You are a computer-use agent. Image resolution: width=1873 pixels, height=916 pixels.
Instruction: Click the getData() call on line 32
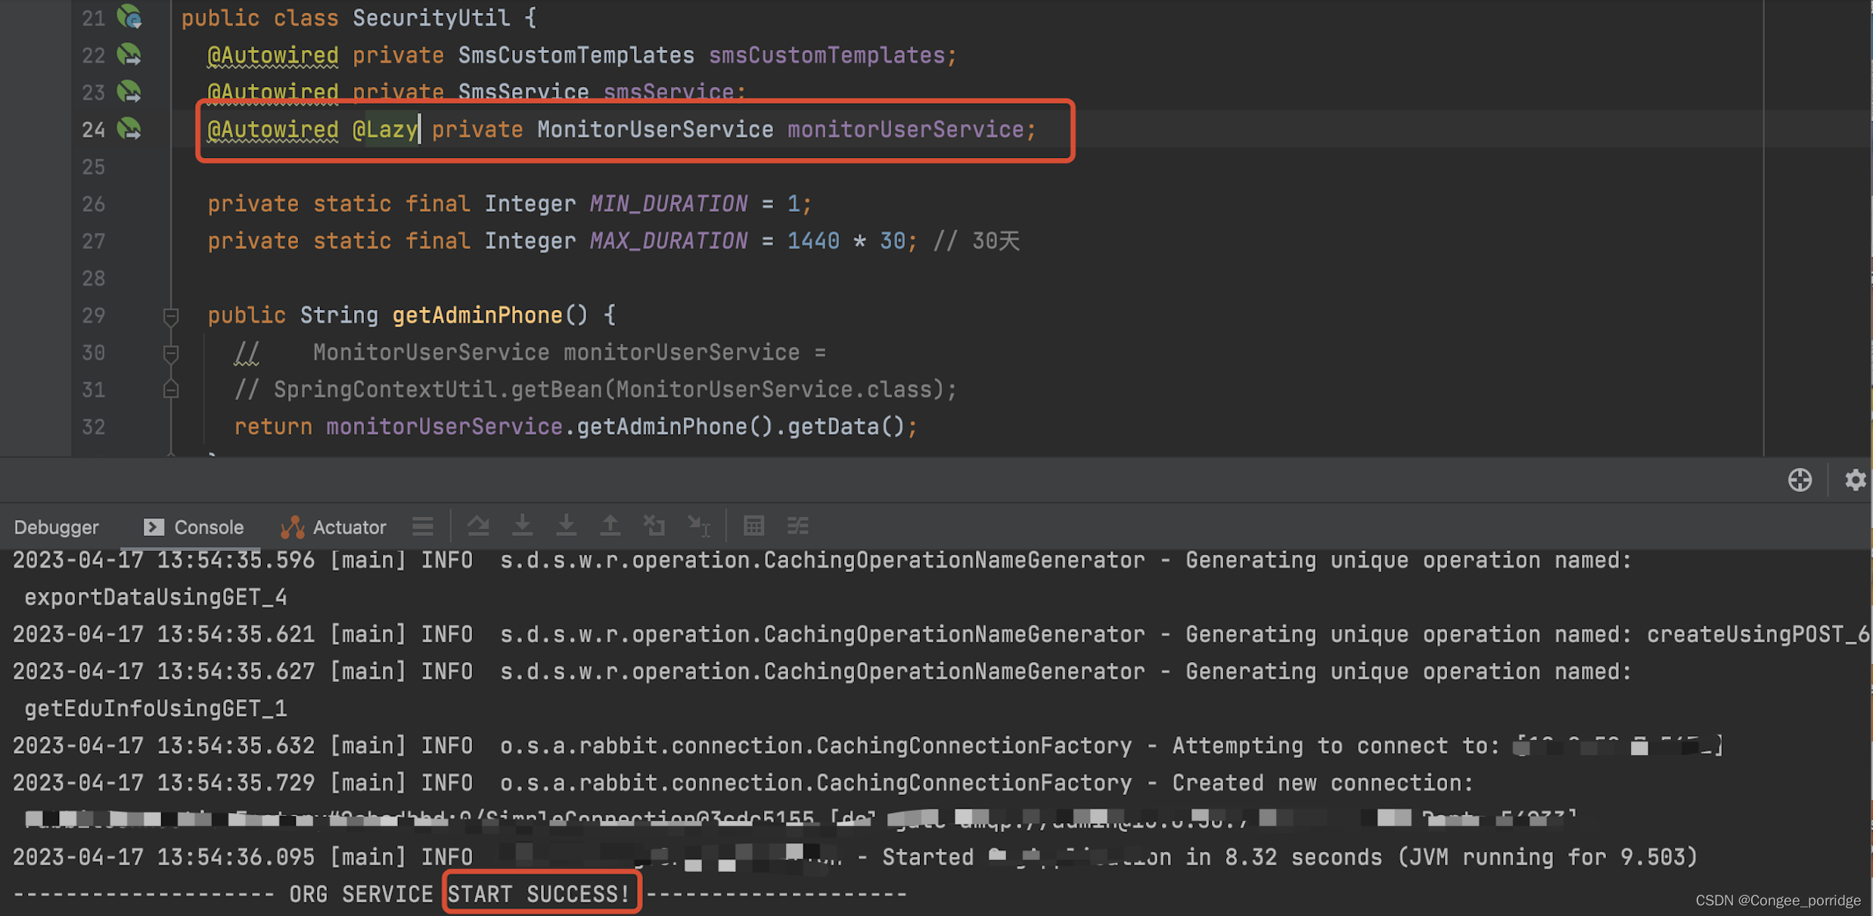click(x=846, y=427)
